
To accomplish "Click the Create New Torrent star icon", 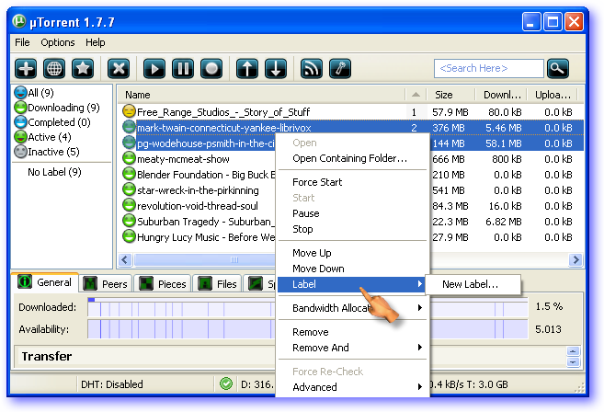I will click(83, 69).
